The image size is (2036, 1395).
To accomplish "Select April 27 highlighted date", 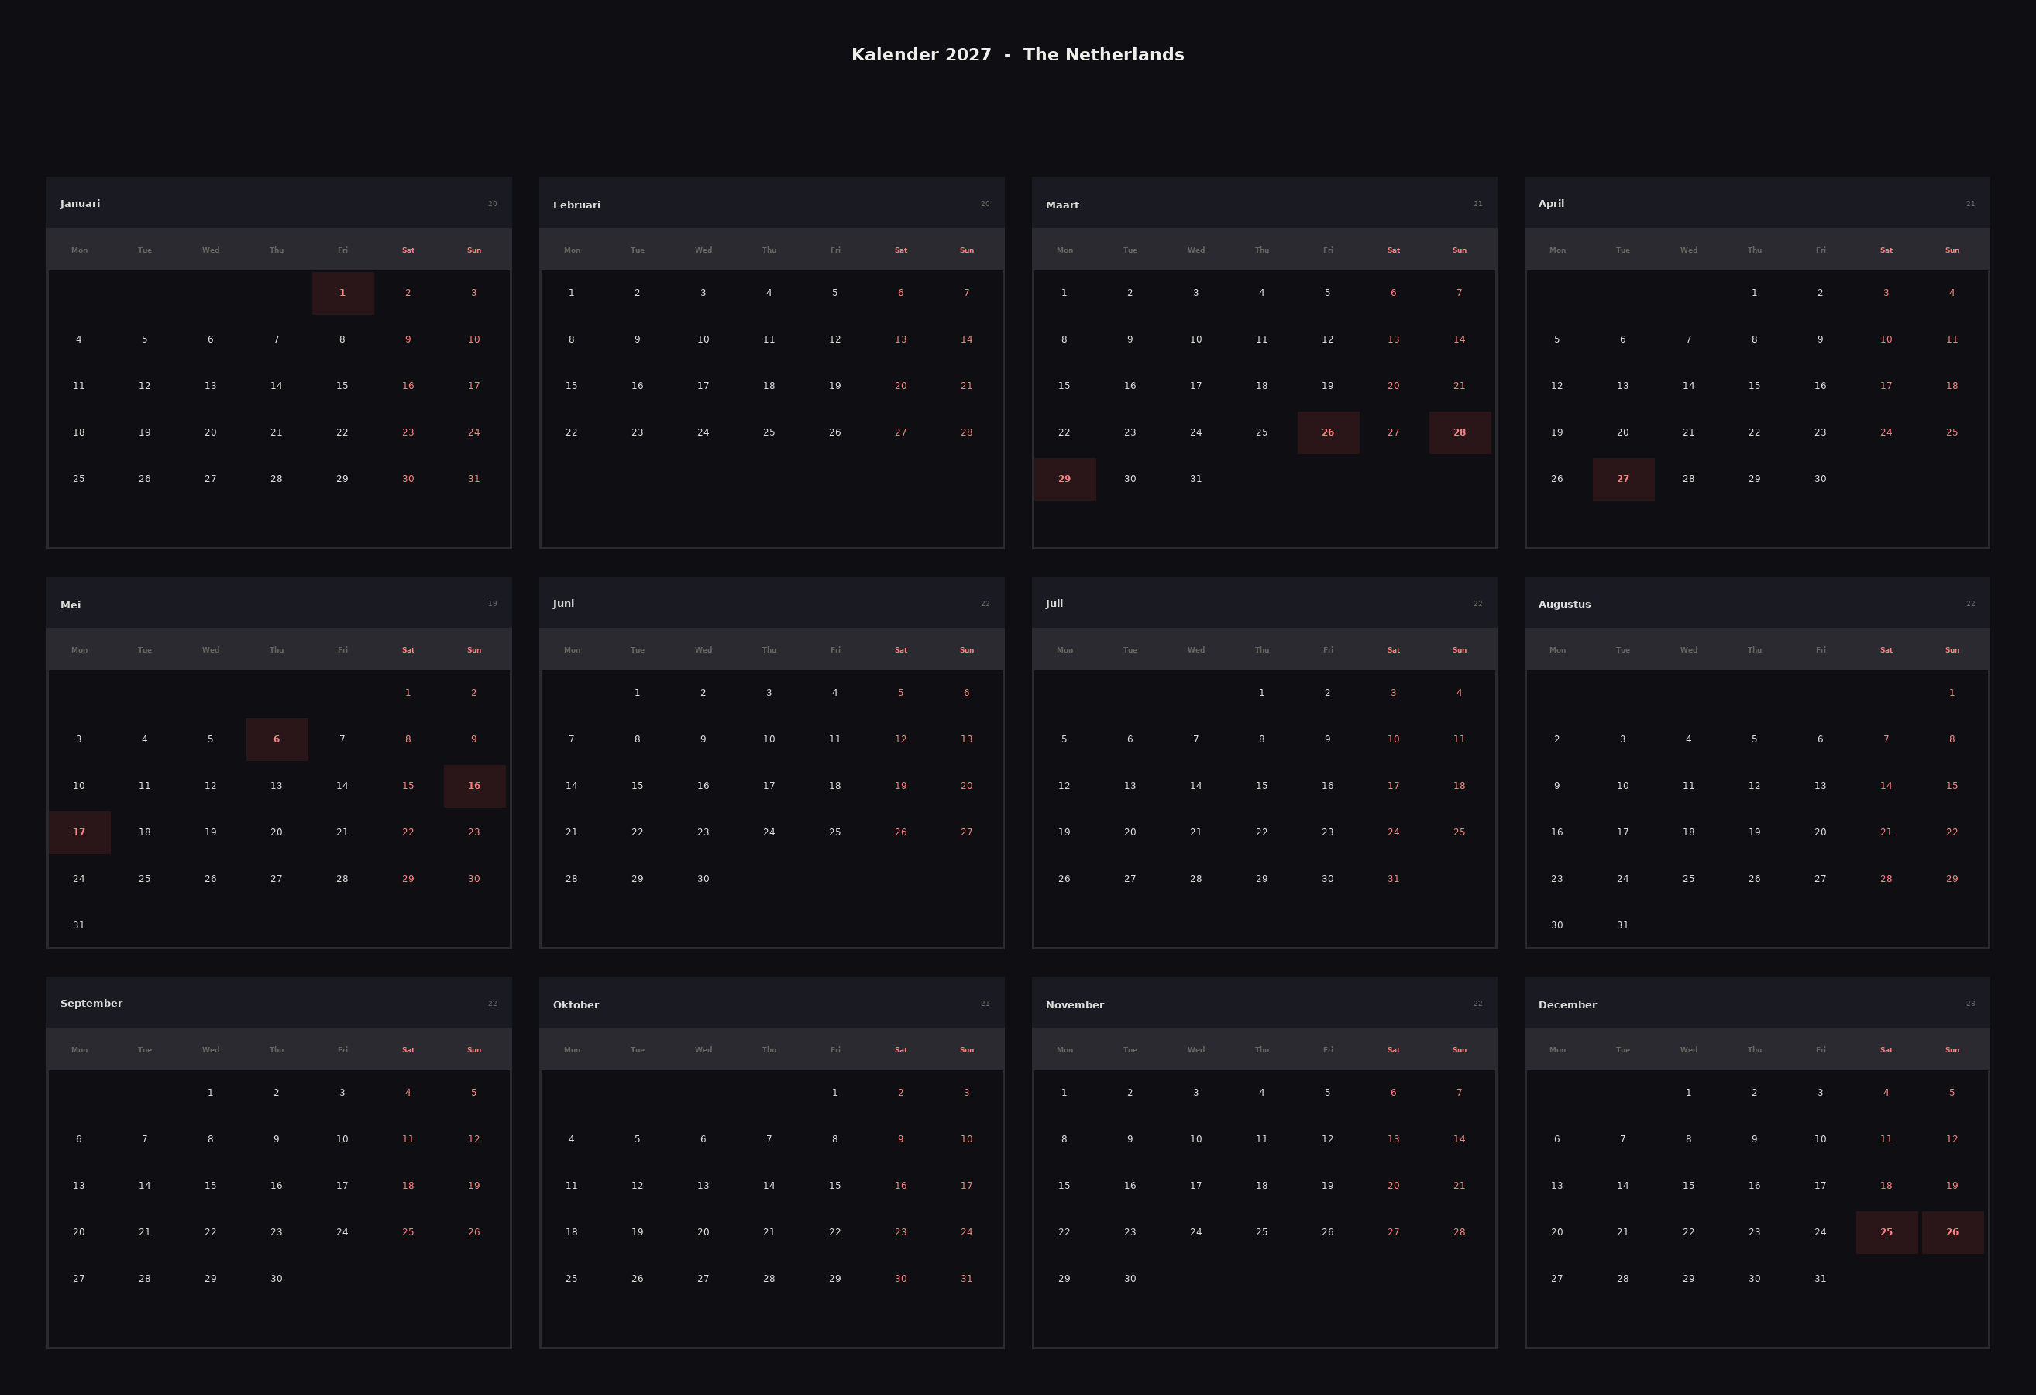I will click(1623, 478).
